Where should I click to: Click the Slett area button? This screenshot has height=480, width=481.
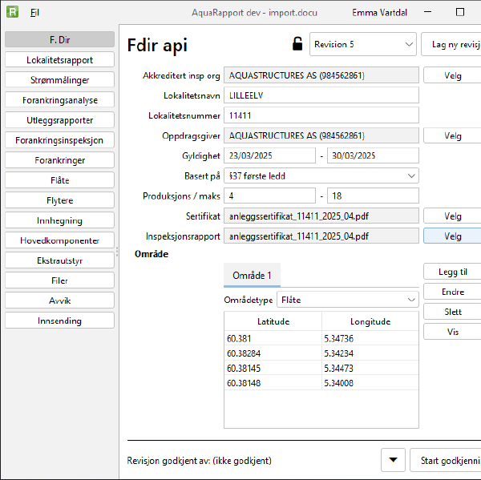tap(452, 312)
